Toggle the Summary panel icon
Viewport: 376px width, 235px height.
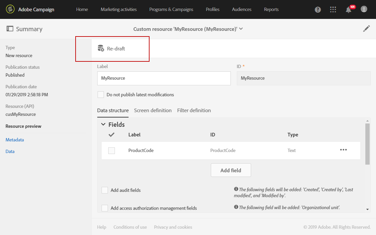point(10,29)
